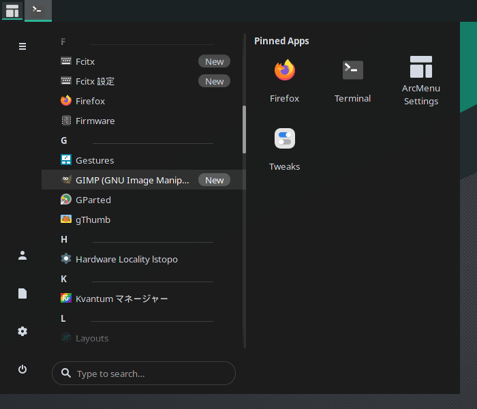
Task: Click the Layouts app icon
Action: [66, 338]
